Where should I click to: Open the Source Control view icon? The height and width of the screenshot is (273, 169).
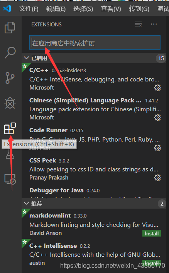(10, 78)
